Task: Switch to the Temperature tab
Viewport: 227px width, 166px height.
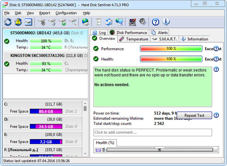Action: [134, 39]
